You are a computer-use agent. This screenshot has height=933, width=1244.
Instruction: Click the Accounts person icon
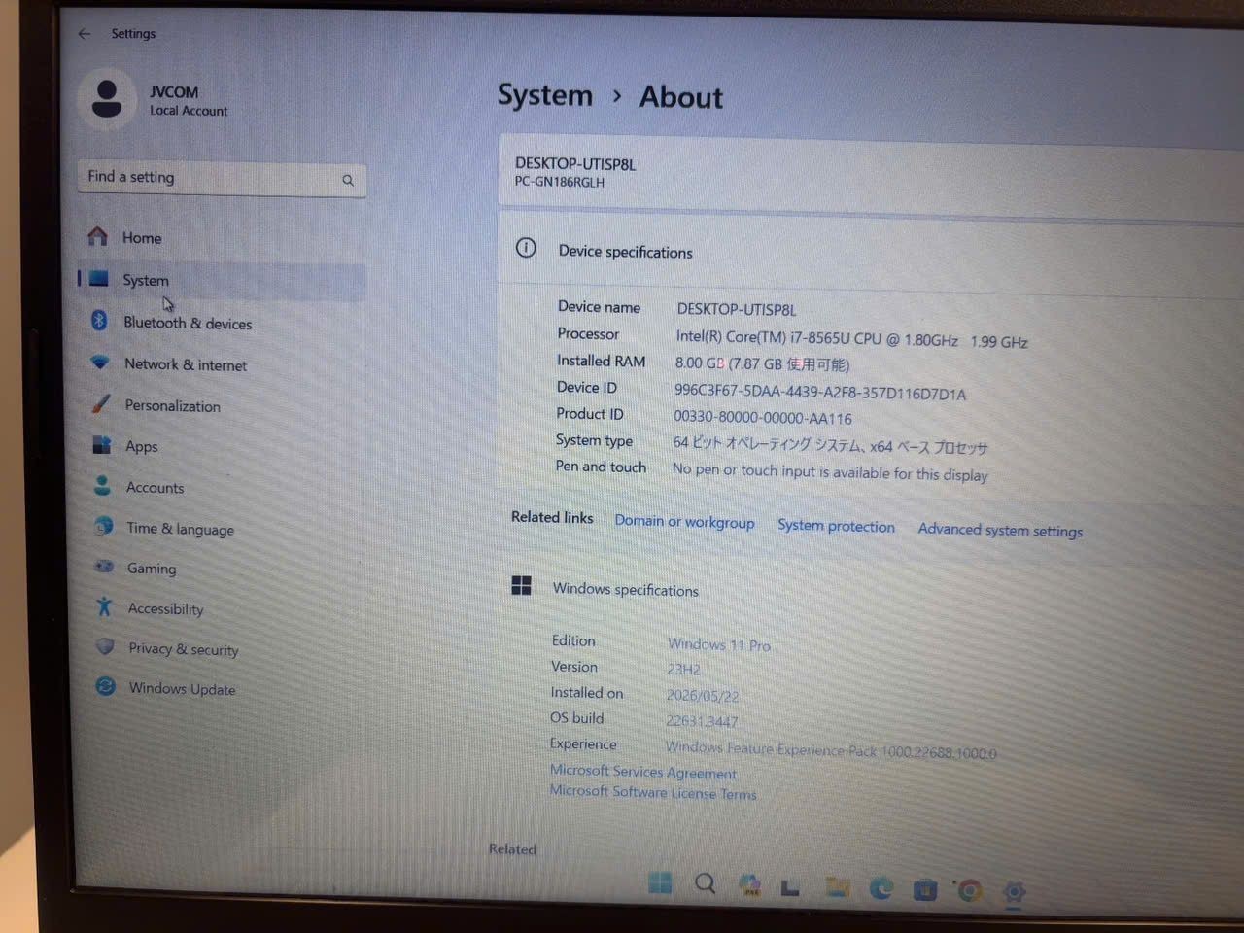[x=102, y=485]
